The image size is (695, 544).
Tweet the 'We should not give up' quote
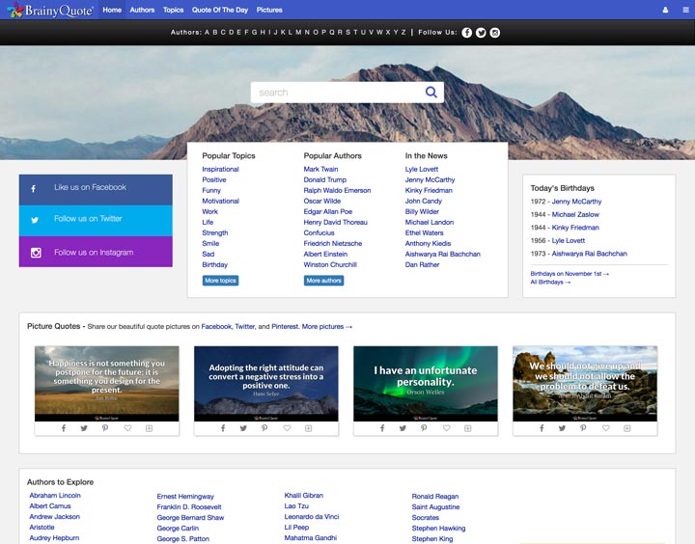[x=562, y=428]
